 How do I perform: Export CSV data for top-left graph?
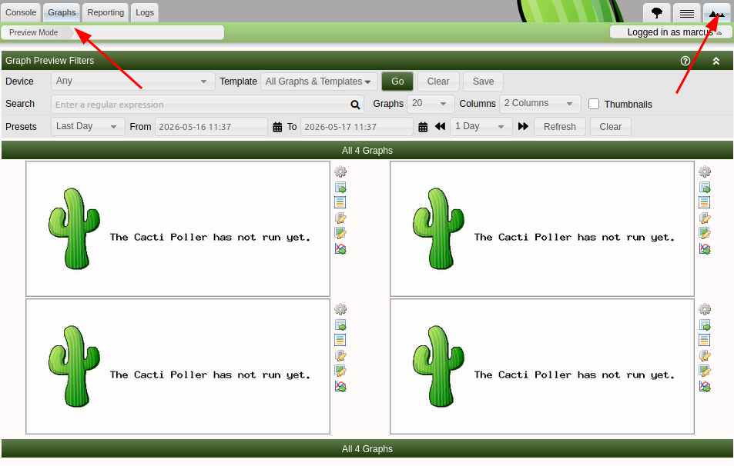(340, 188)
